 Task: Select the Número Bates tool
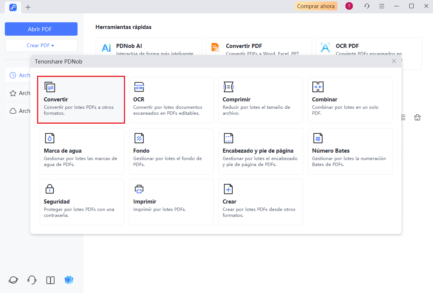(x=350, y=151)
